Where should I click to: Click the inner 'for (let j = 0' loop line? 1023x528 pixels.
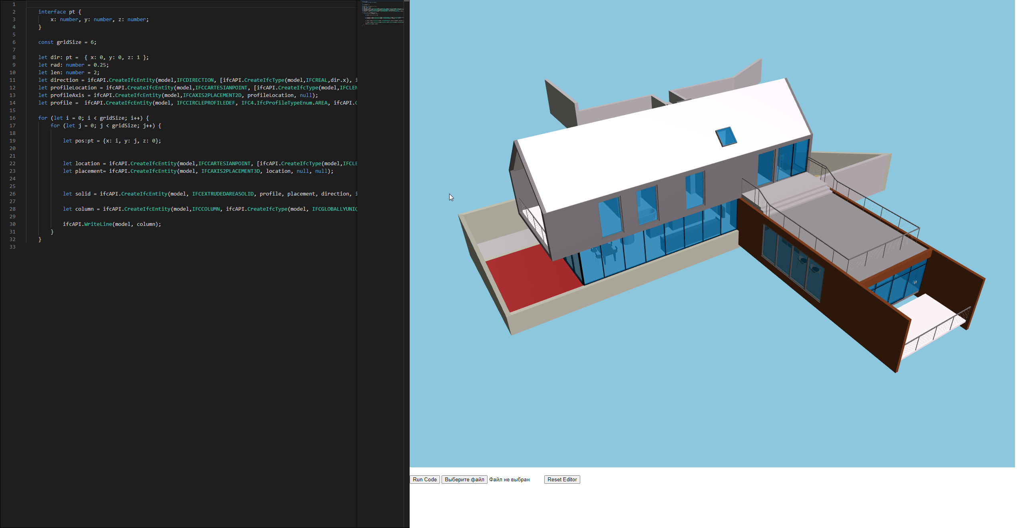click(106, 126)
